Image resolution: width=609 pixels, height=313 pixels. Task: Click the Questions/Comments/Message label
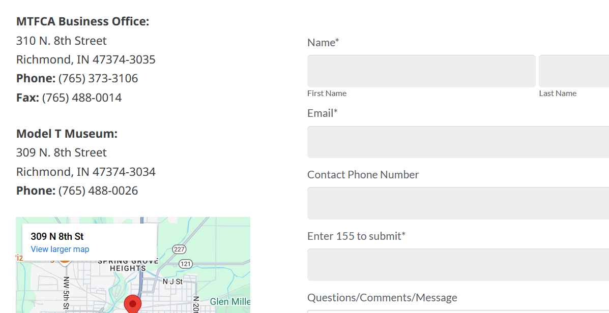pos(382,298)
